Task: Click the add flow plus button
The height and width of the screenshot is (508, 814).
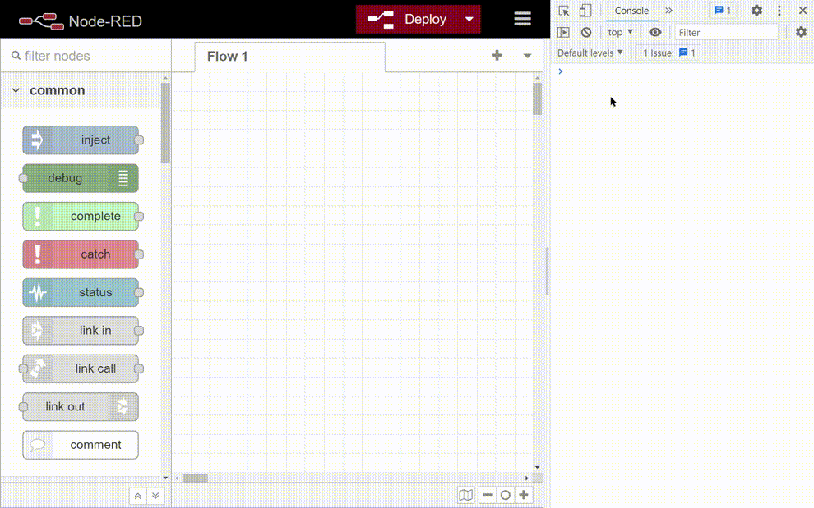Action: 497,55
